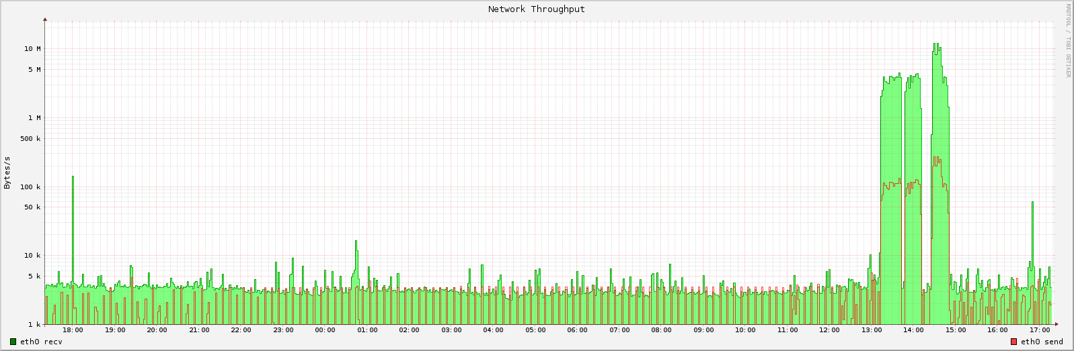1074x351 pixels.
Task: Select the 06:00 time axis label
Action: (577, 330)
